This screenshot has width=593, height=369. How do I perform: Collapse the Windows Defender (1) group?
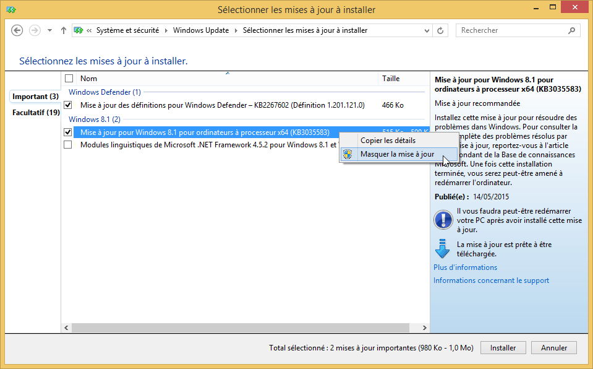click(x=105, y=92)
